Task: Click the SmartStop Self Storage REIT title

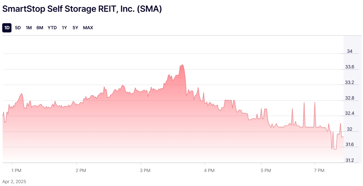Action: (x=82, y=9)
